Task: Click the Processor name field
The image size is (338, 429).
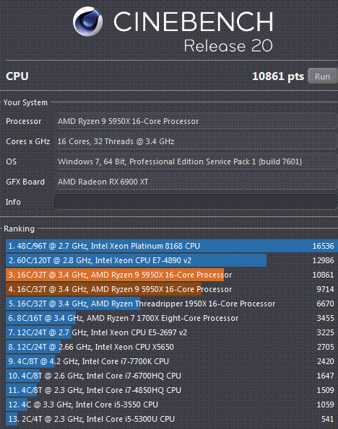Action: coord(196,121)
